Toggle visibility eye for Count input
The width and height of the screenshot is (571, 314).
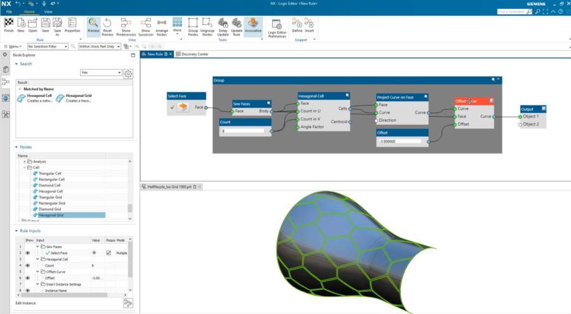point(27,265)
